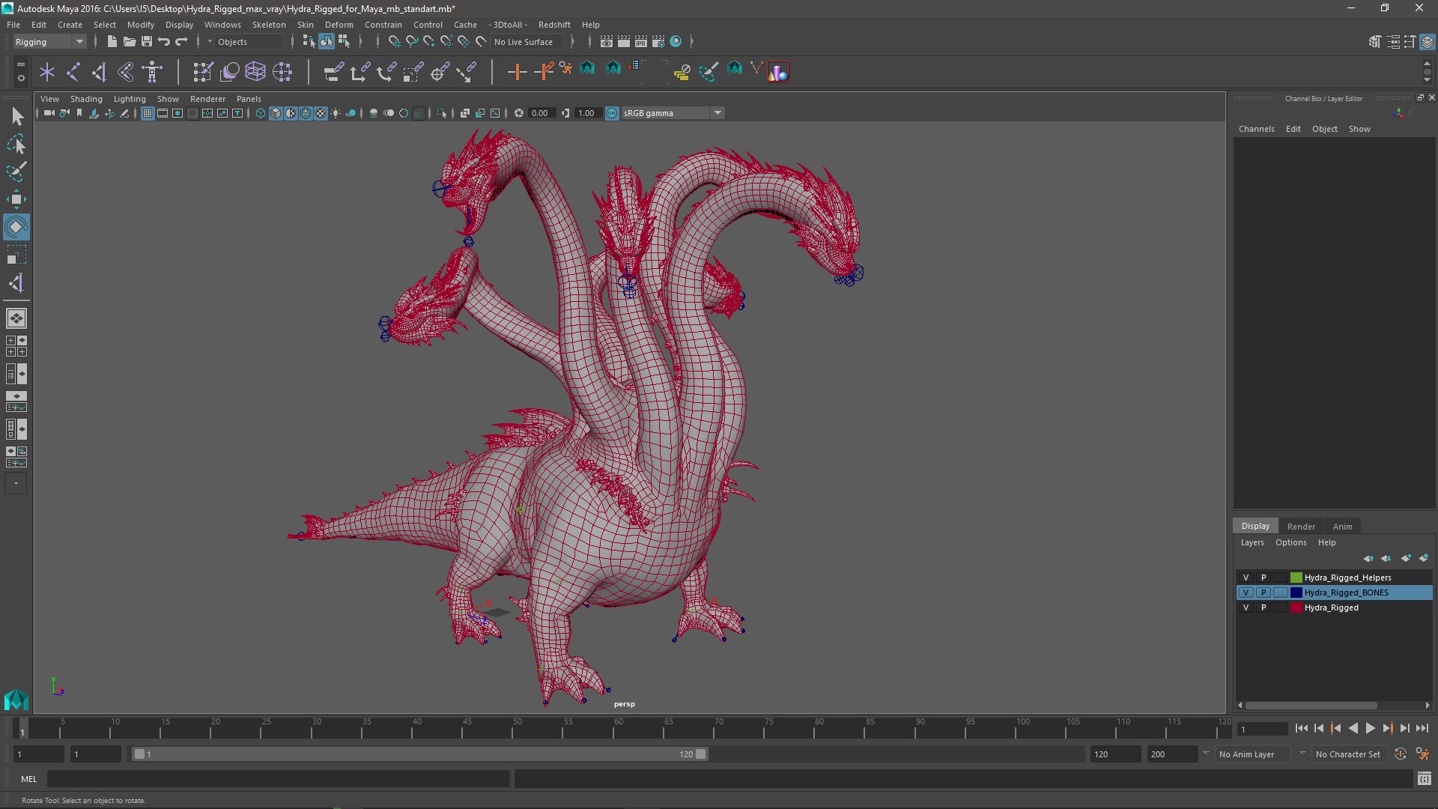Toggle visibility of Hydra_Rigged_Helpers layer
Viewport: 1438px width, 809px height.
click(1246, 578)
